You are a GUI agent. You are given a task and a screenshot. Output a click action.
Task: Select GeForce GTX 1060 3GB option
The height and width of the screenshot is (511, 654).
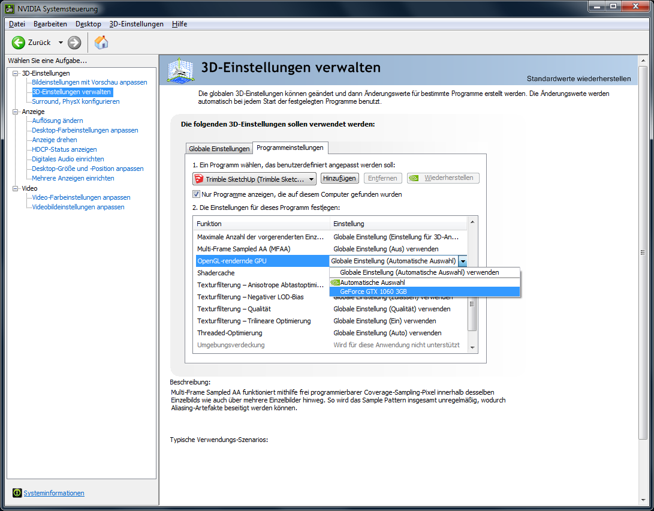coord(373,291)
